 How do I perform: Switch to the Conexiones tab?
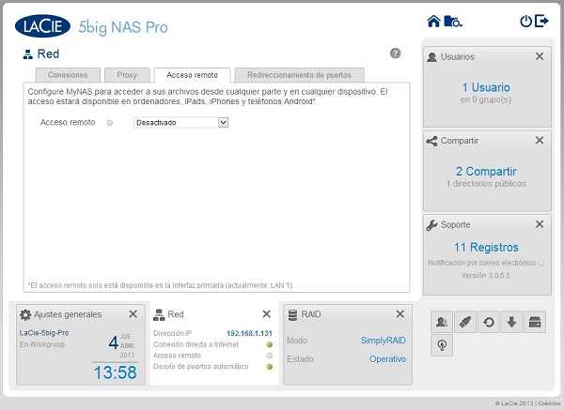click(x=68, y=75)
